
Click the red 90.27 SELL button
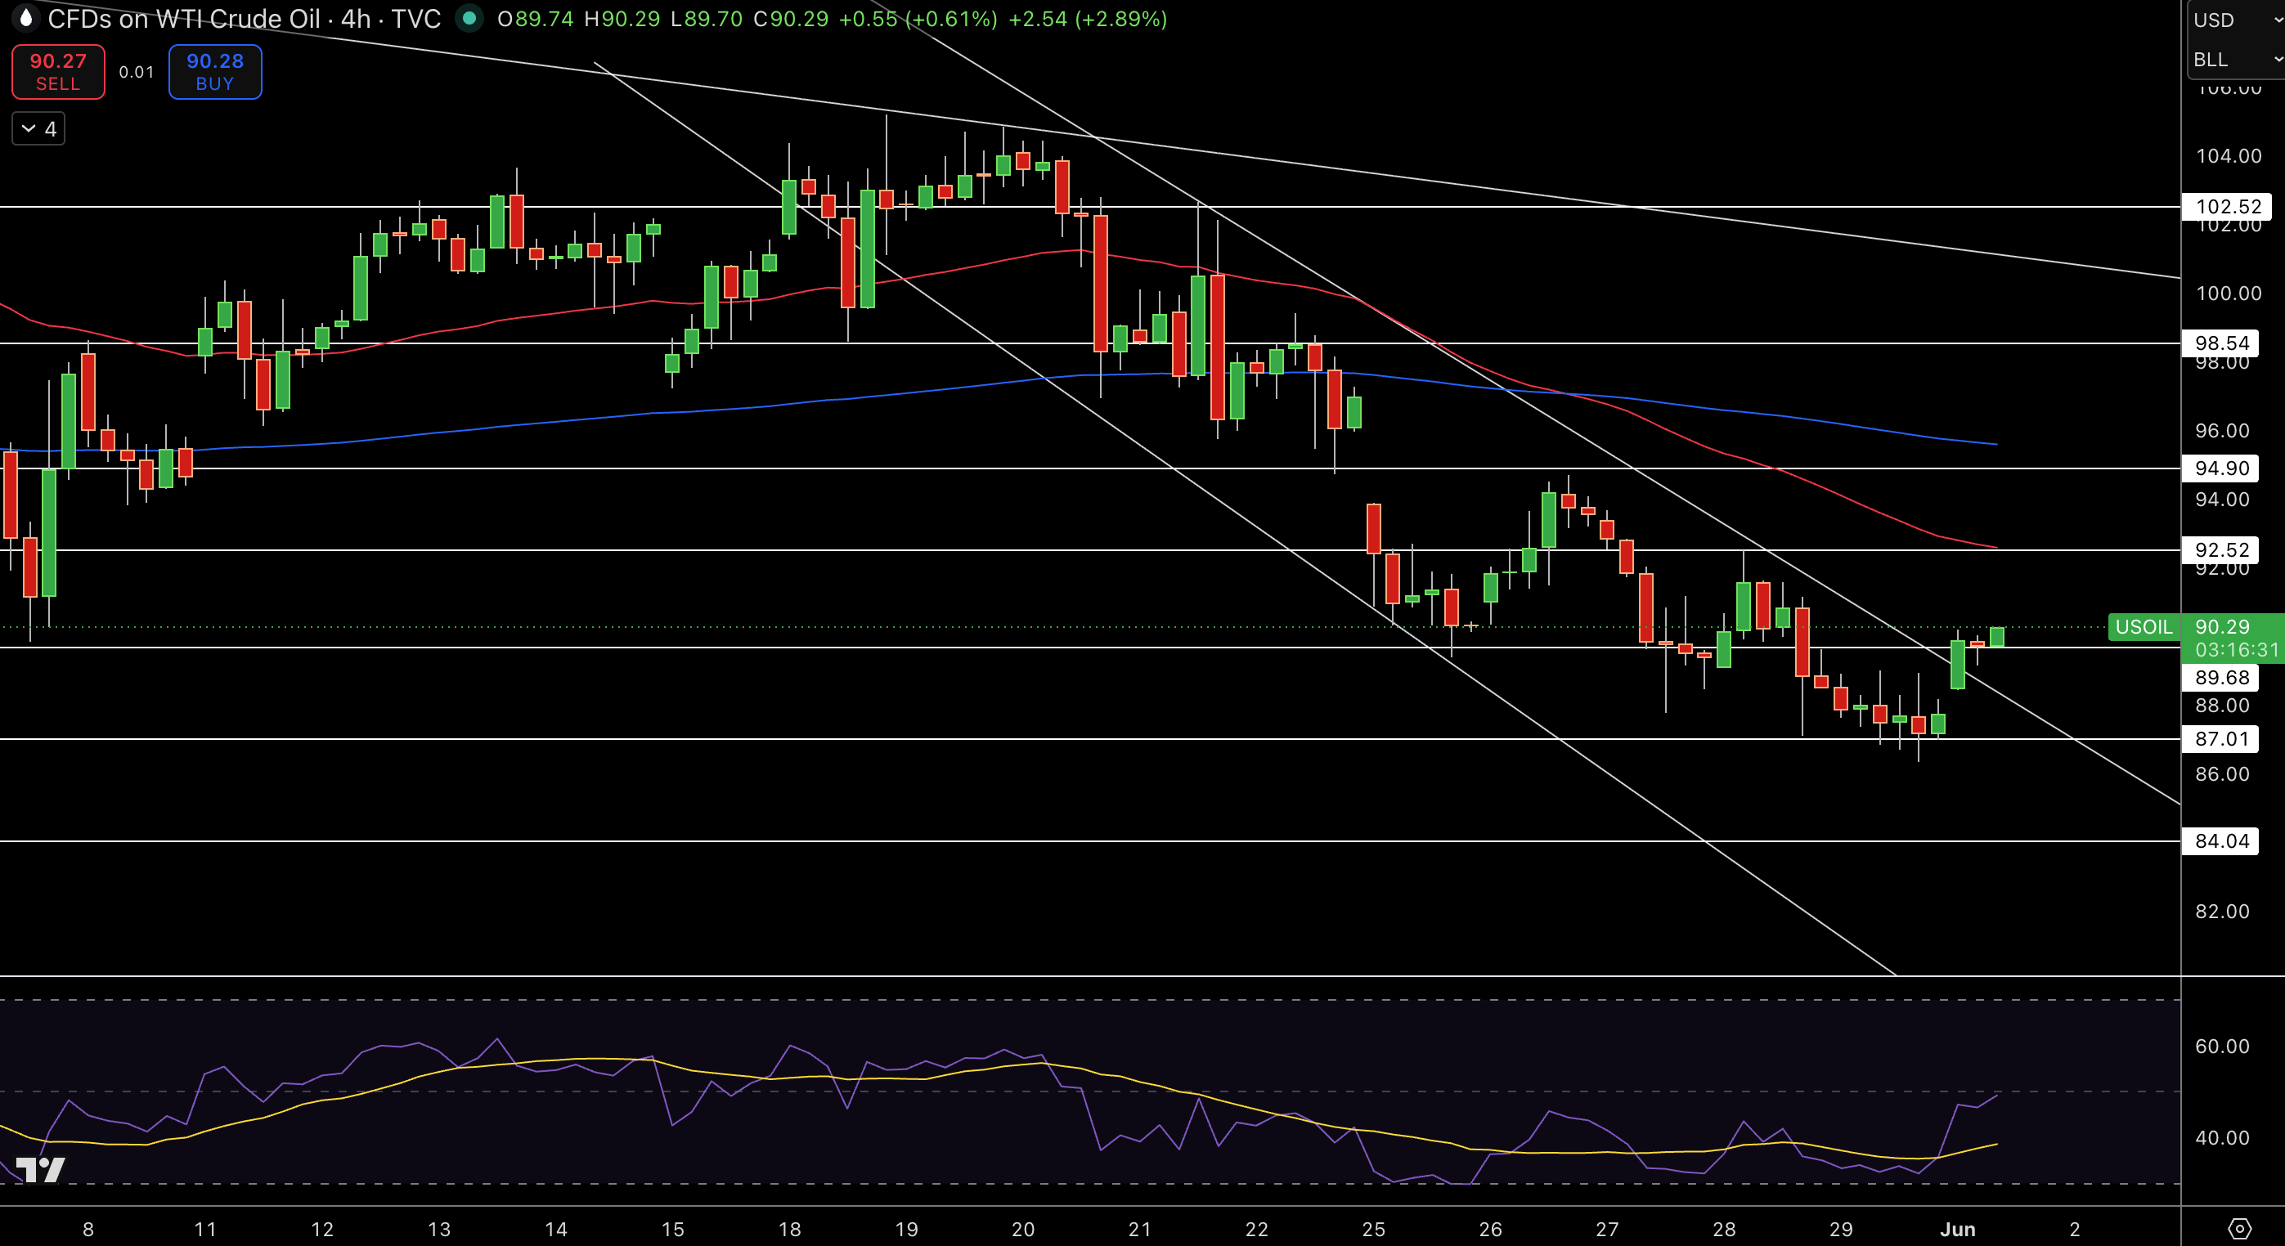[59, 72]
